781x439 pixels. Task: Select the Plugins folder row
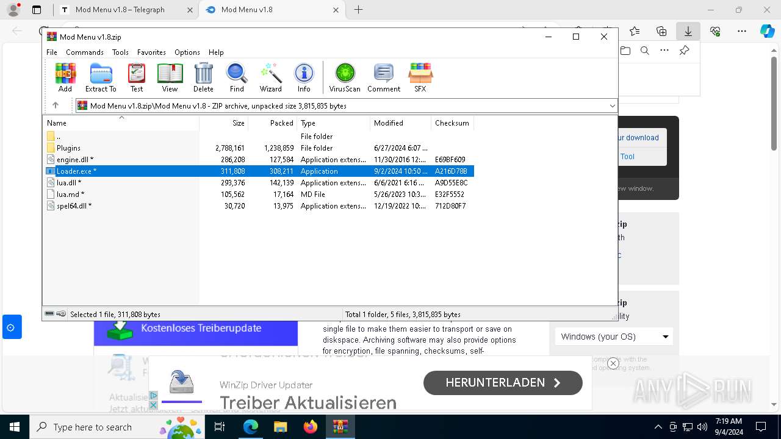point(259,148)
